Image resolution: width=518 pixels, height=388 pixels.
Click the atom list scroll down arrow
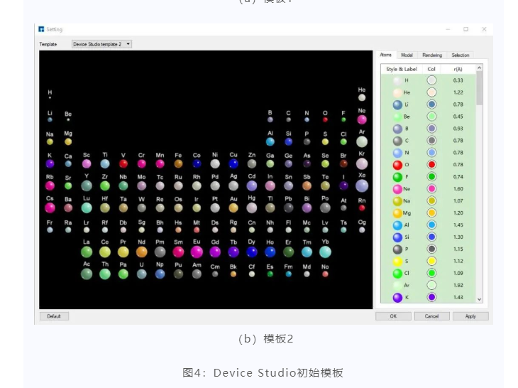pos(480,299)
